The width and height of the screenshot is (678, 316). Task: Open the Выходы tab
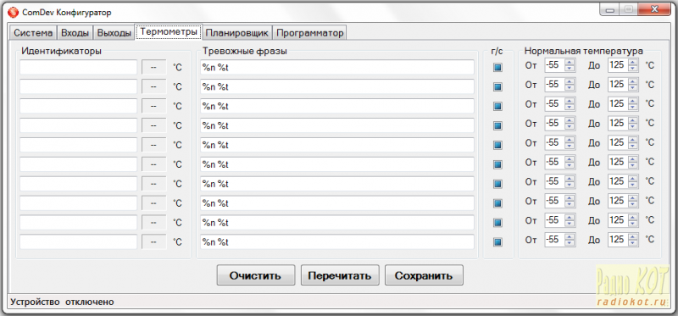[x=114, y=33]
